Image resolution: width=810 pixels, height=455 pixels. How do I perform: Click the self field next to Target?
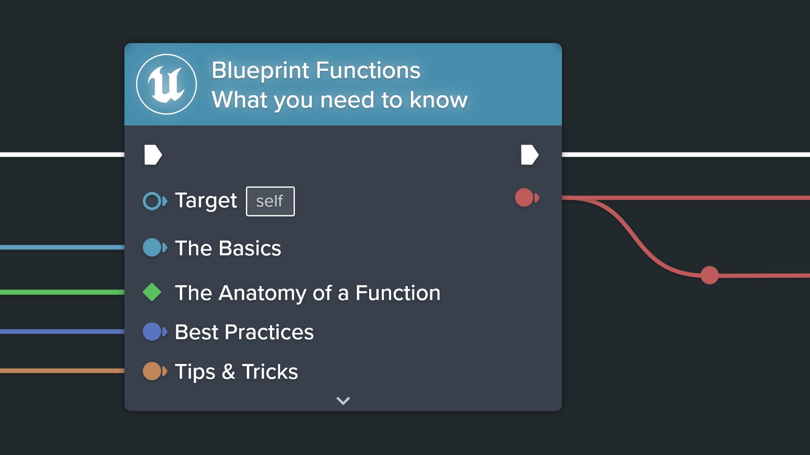tap(270, 201)
